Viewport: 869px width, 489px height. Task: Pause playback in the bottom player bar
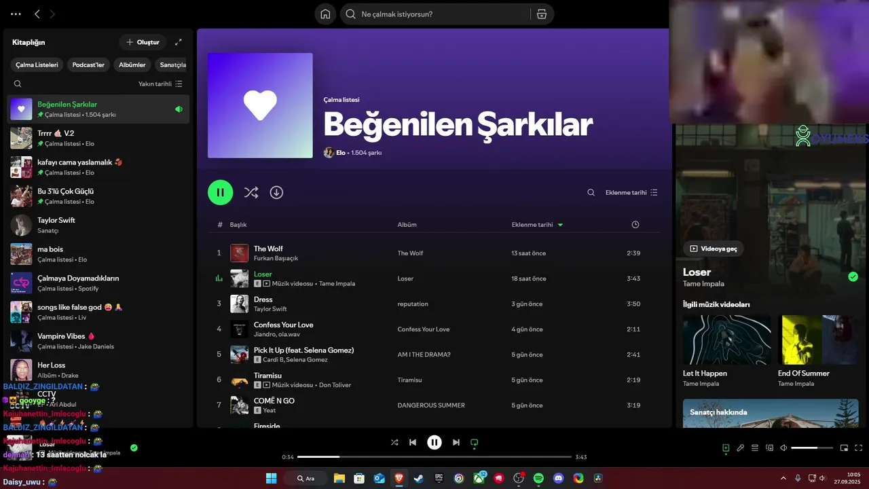(434, 443)
